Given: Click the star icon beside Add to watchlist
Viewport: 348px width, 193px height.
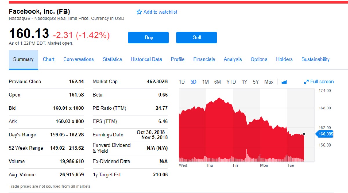Looking at the screenshot, I should point(139,12).
